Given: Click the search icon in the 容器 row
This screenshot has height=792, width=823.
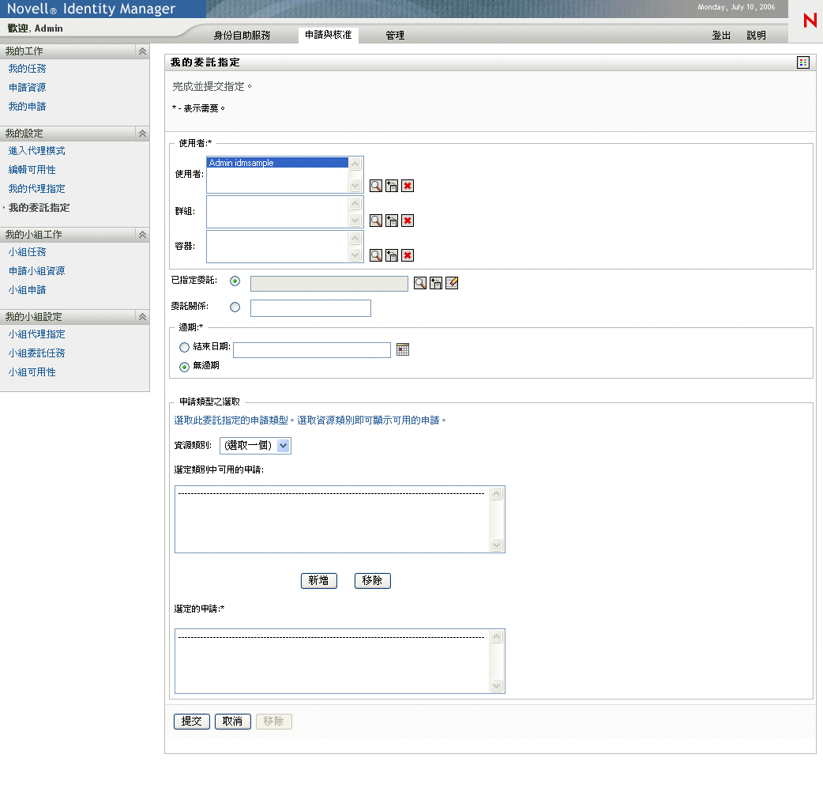Looking at the screenshot, I should 376,255.
